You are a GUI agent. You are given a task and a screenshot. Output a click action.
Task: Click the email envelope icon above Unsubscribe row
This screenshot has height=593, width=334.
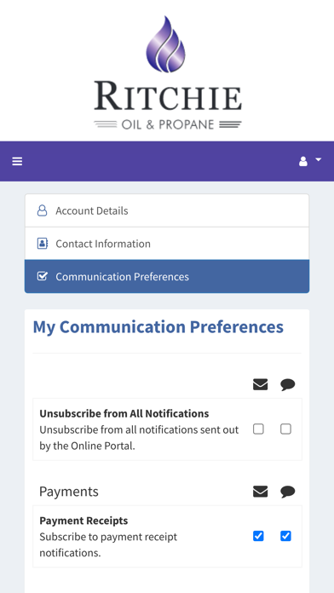click(x=260, y=384)
